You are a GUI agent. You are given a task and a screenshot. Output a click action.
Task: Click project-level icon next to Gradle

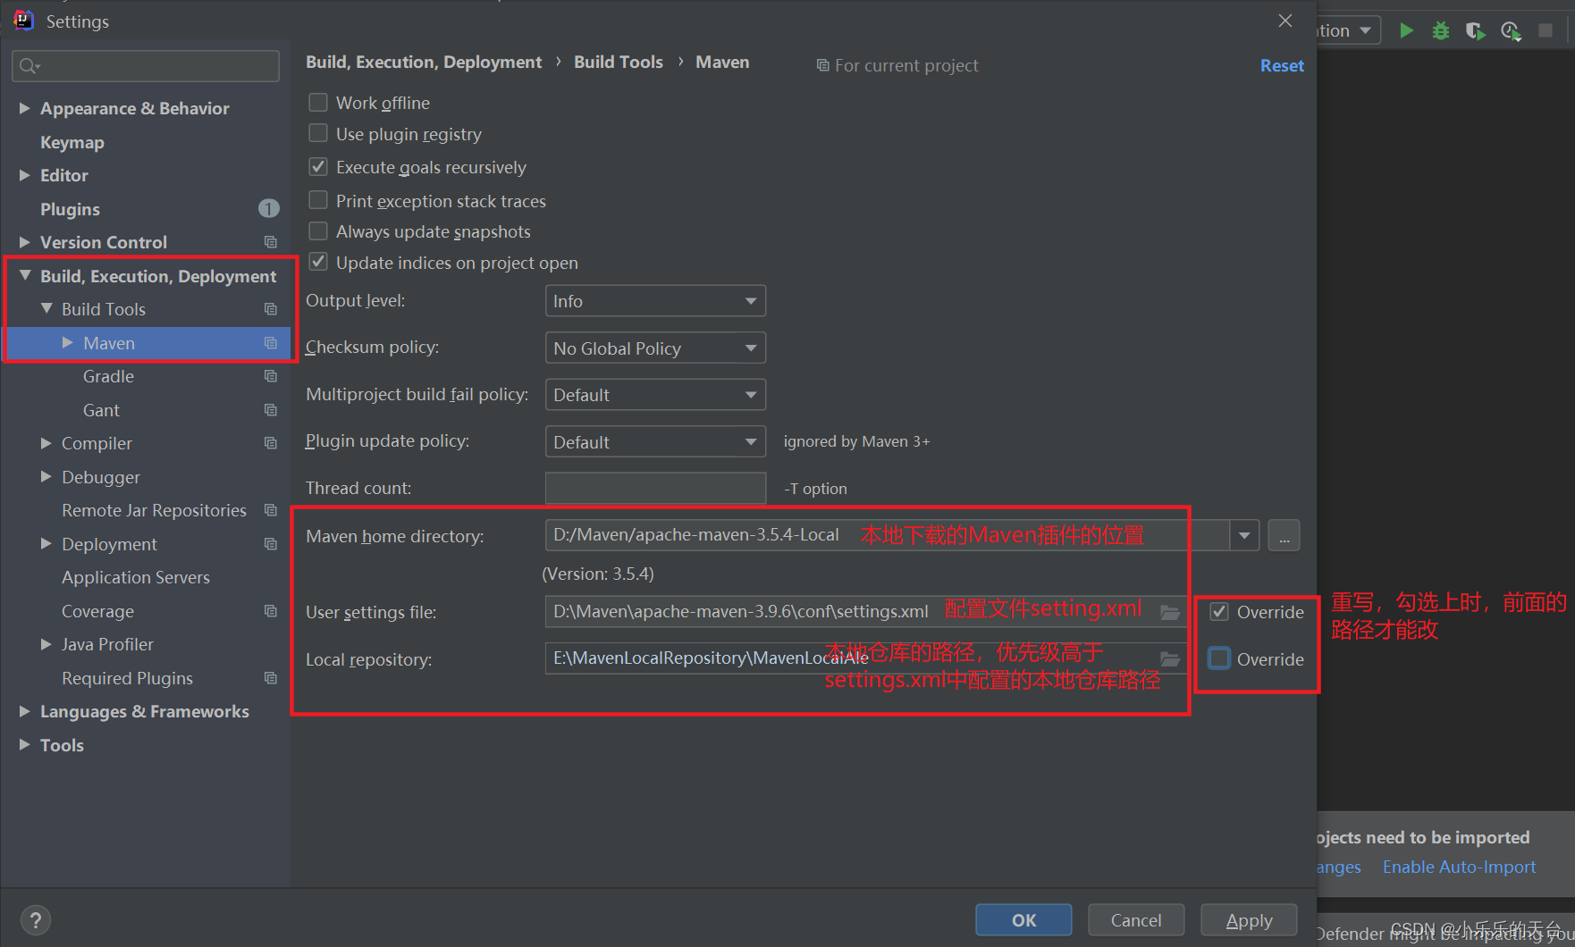[271, 376]
